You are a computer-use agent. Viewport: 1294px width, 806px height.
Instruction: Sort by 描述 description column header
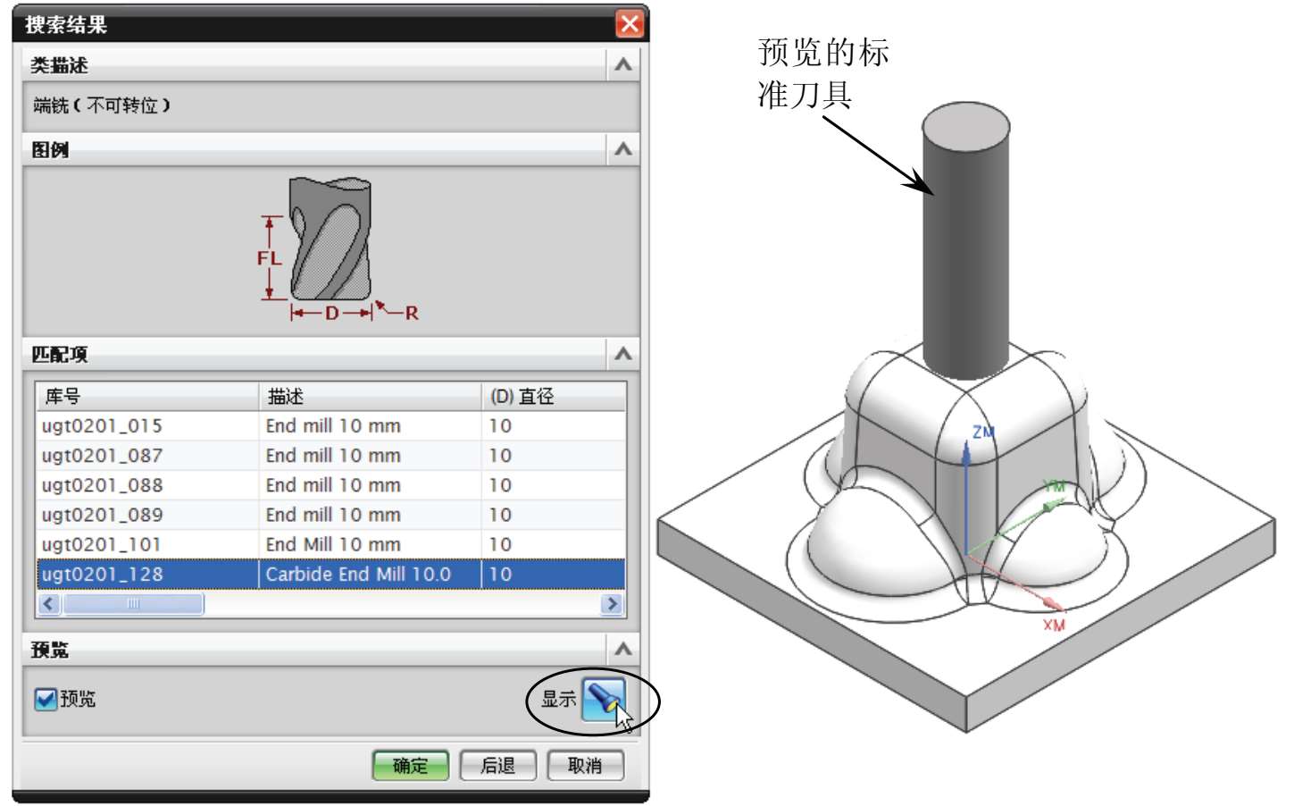click(x=370, y=396)
